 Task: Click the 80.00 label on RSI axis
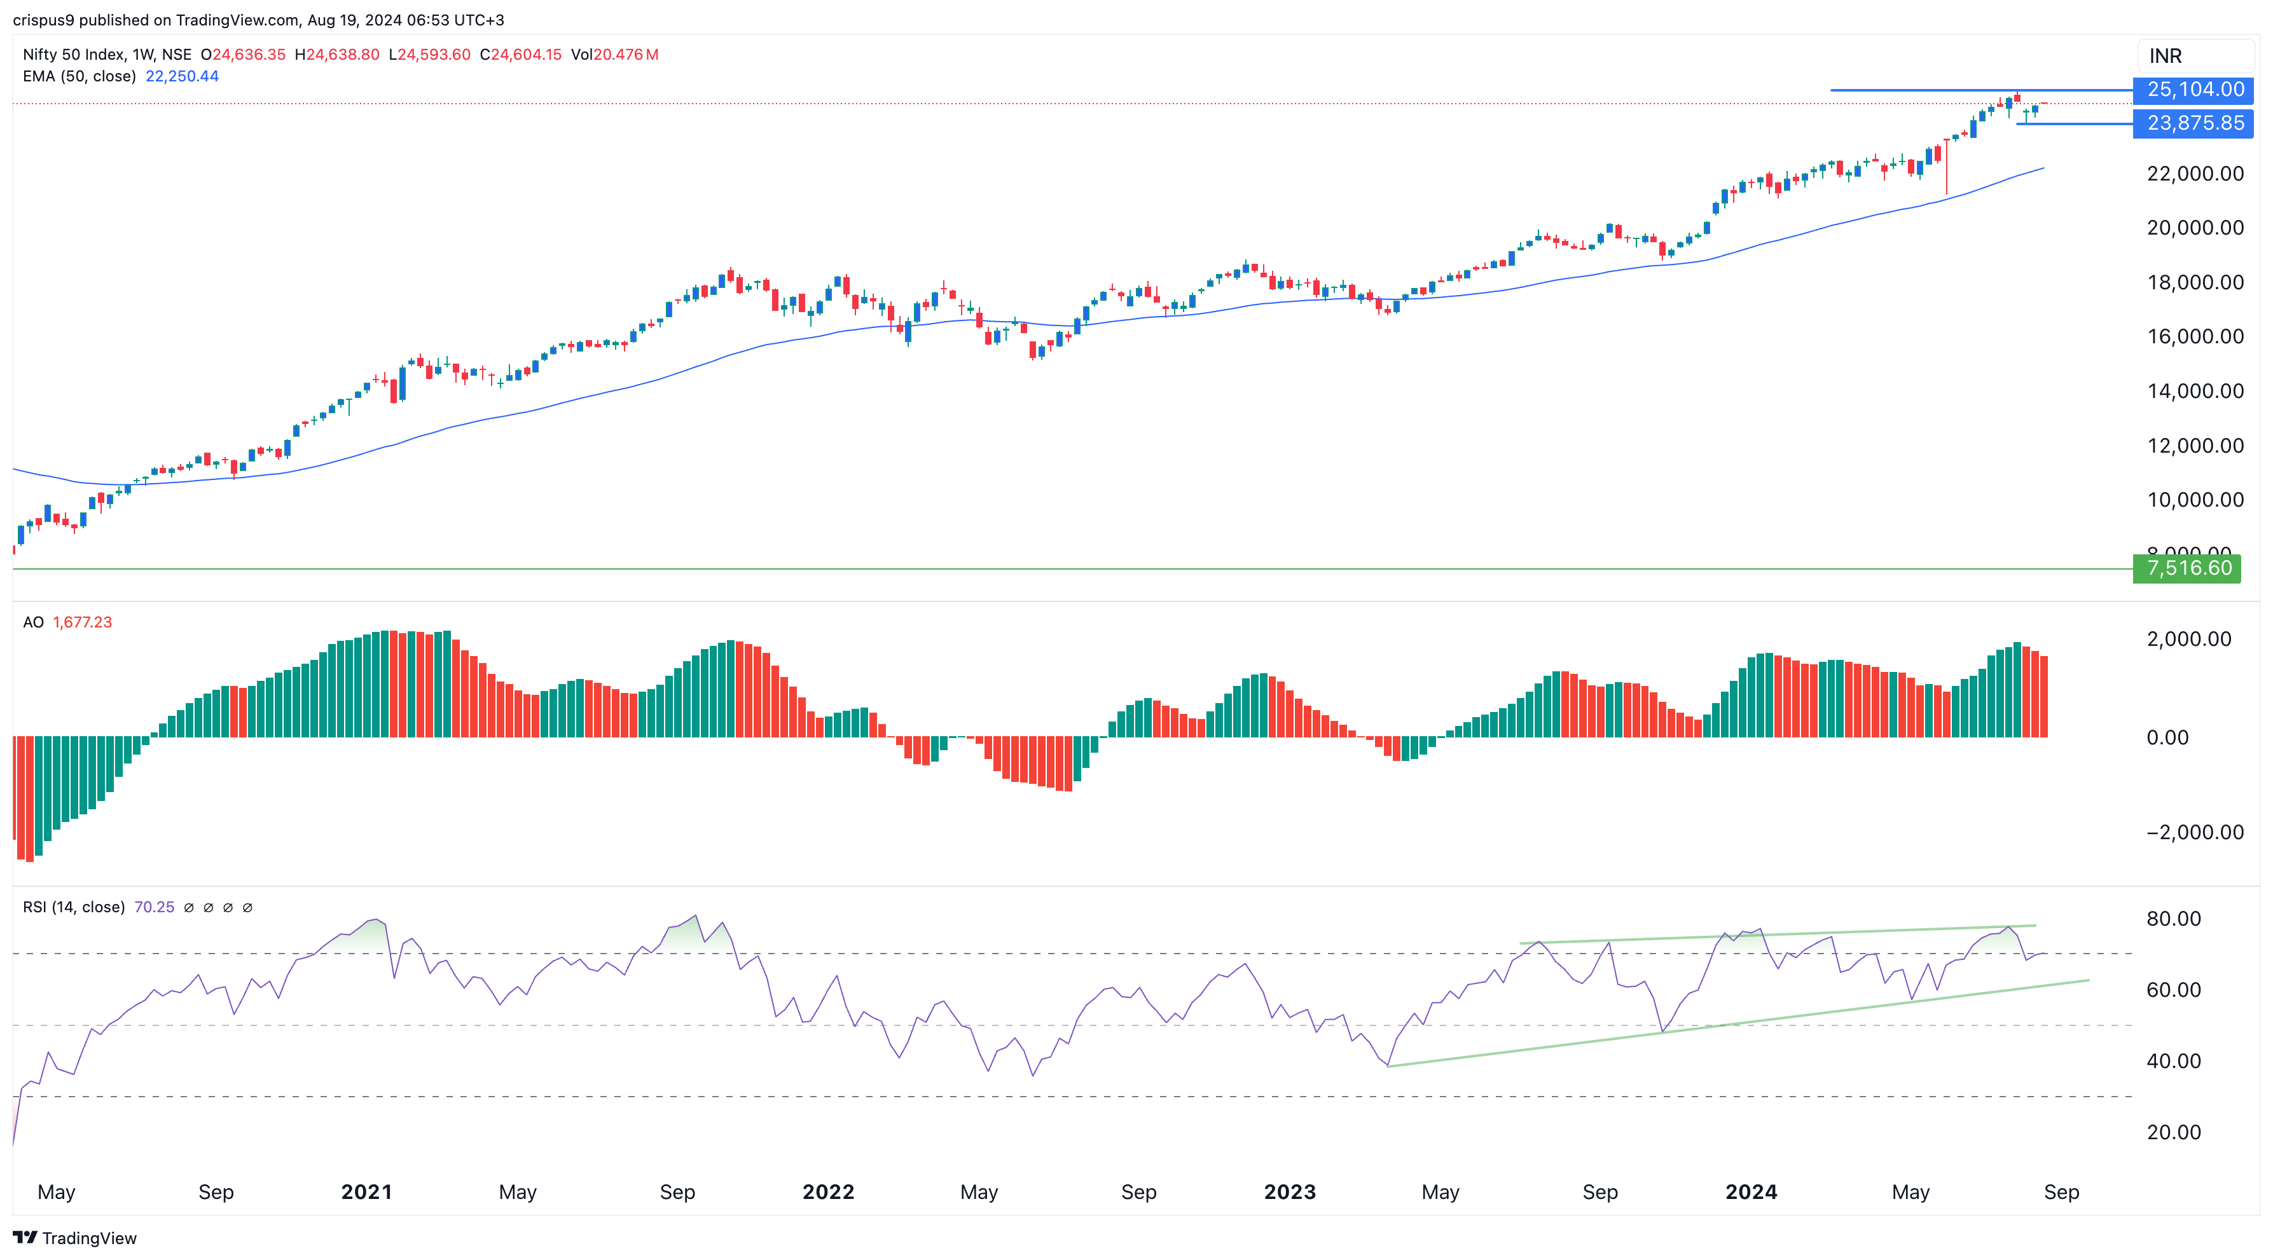pyautogui.click(x=2173, y=919)
